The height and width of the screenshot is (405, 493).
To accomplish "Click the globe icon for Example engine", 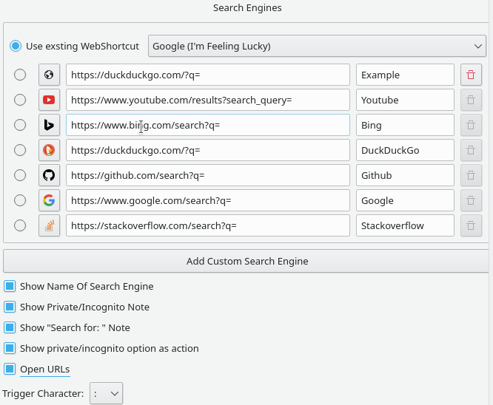I will pyautogui.click(x=49, y=75).
